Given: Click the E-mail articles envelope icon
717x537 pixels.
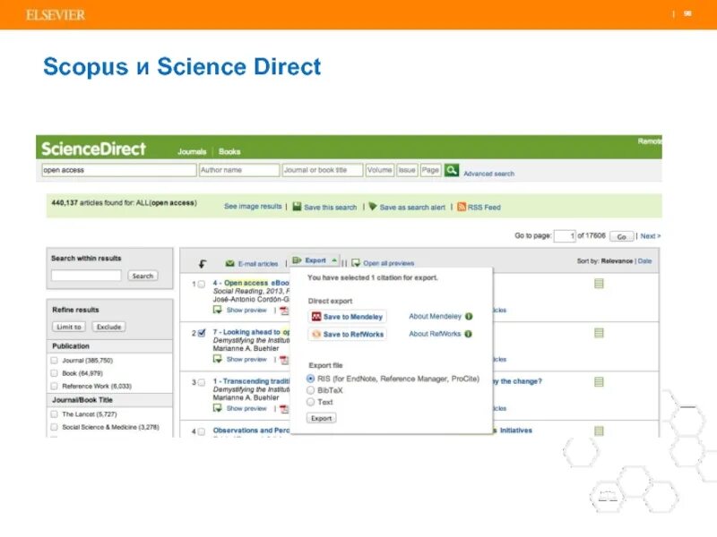Looking at the screenshot, I should 230,263.
